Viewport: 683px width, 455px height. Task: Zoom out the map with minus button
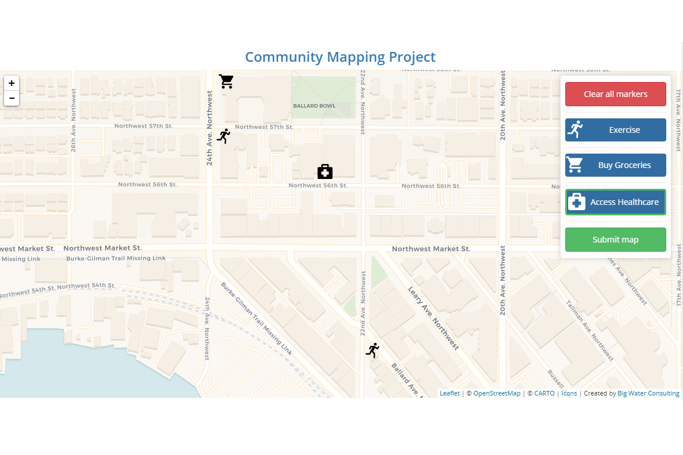(12, 99)
